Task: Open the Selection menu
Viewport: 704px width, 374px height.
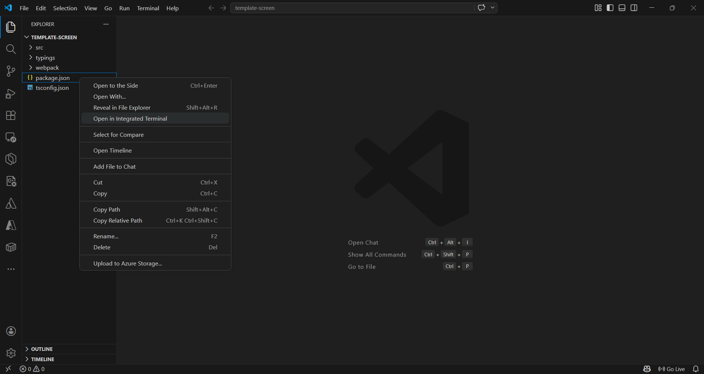Action: (x=65, y=8)
